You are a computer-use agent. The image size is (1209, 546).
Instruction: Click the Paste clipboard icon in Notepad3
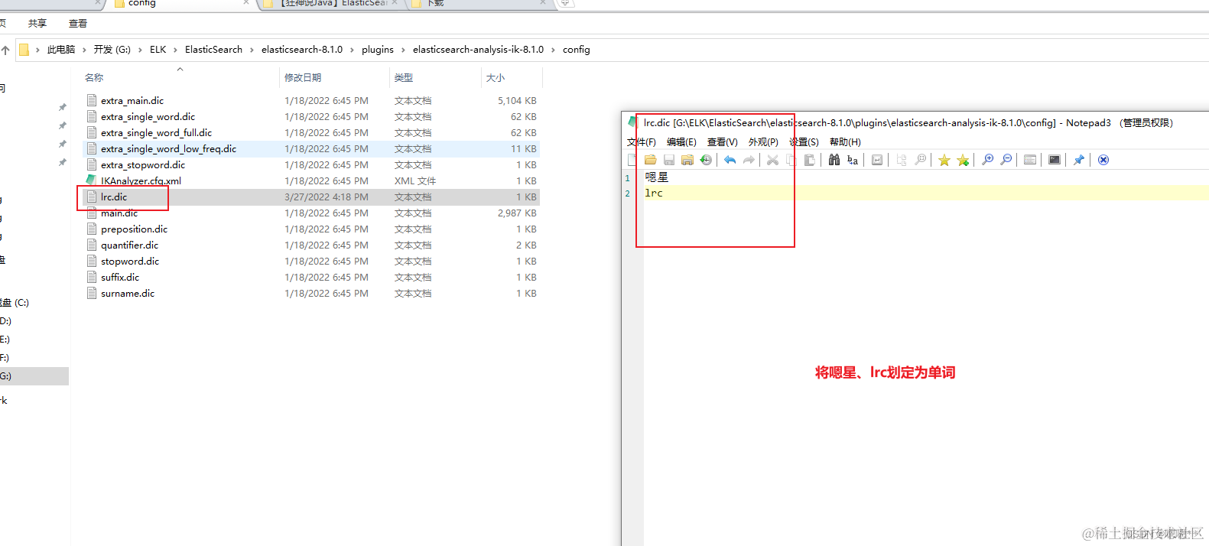pos(809,160)
